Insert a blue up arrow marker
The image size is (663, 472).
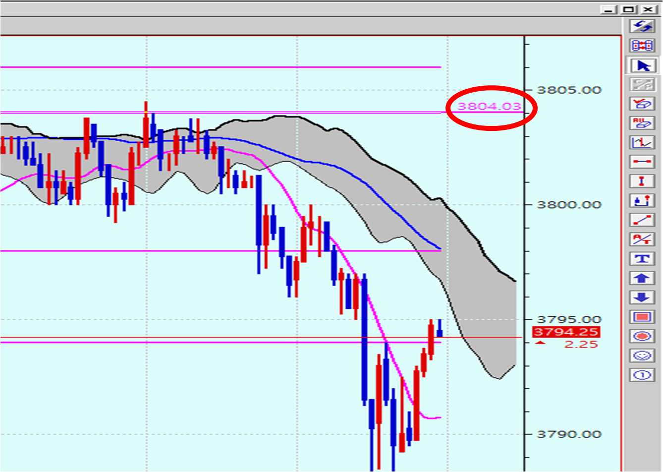coord(642,278)
